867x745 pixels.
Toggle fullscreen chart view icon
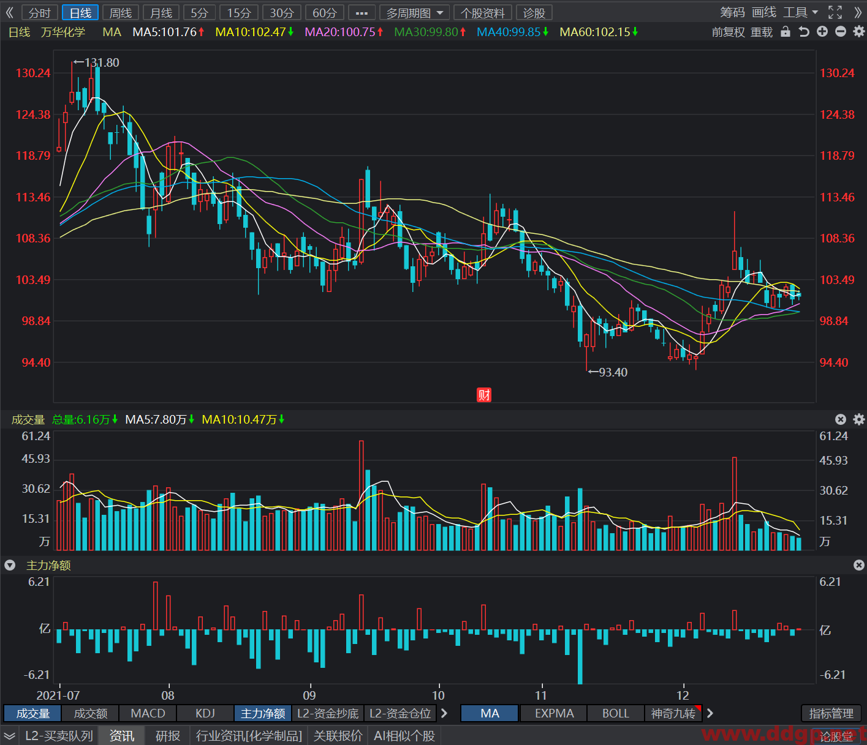point(835,13)
